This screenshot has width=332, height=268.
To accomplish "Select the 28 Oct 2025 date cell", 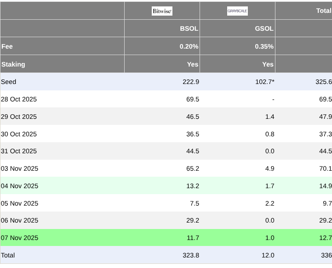I will pos(19,99).
